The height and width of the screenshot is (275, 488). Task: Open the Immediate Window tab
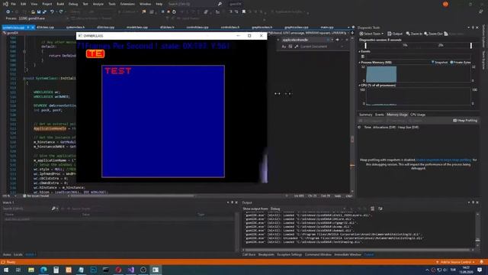(348, 254)
